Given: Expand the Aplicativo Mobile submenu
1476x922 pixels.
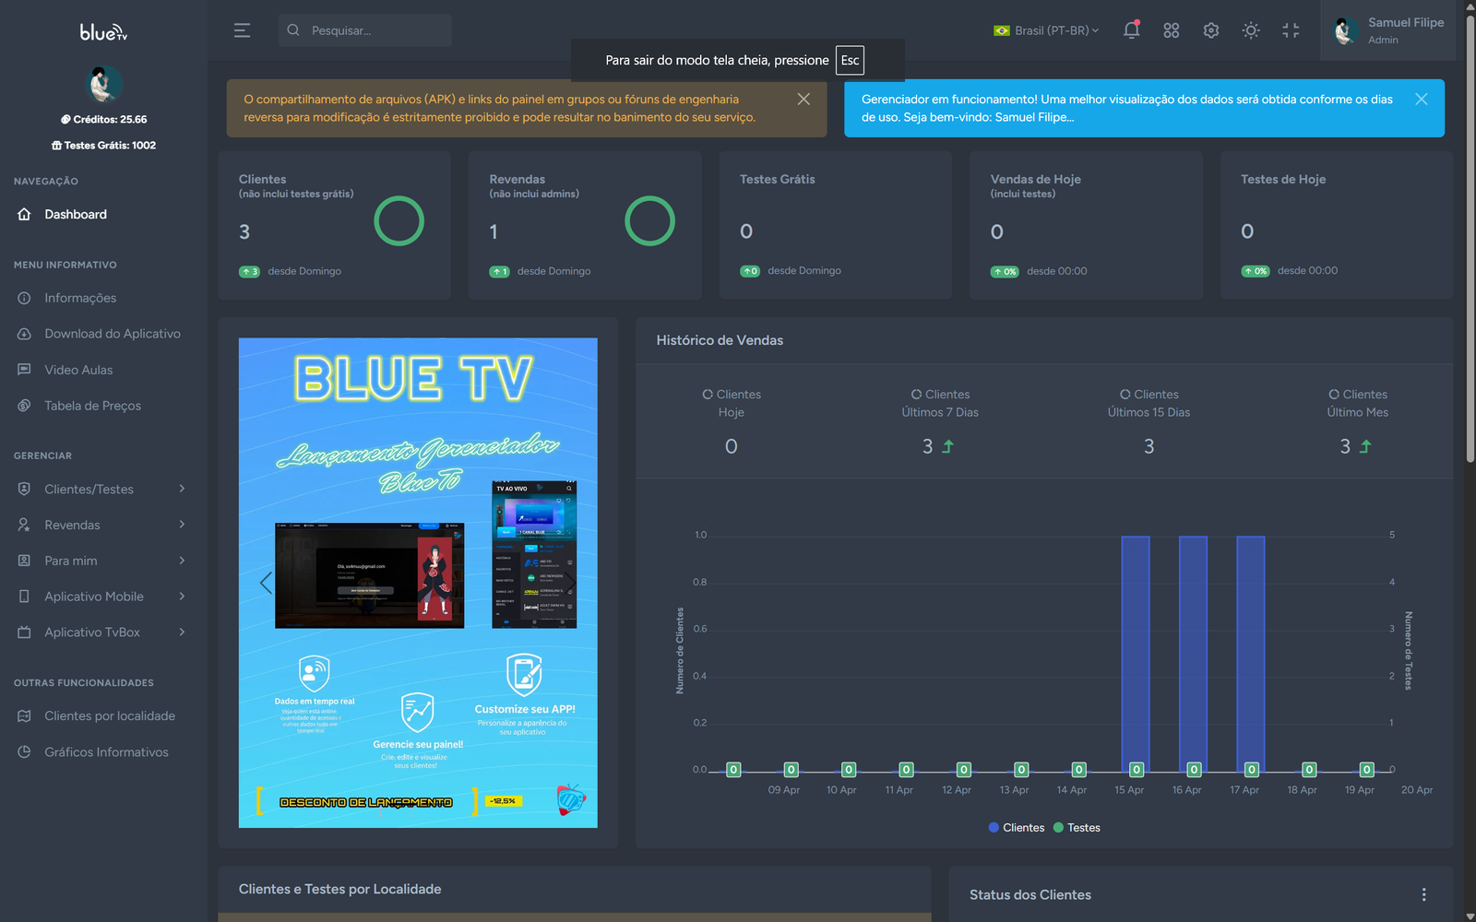Looking at the screenshot, I should tap(103, 597).
